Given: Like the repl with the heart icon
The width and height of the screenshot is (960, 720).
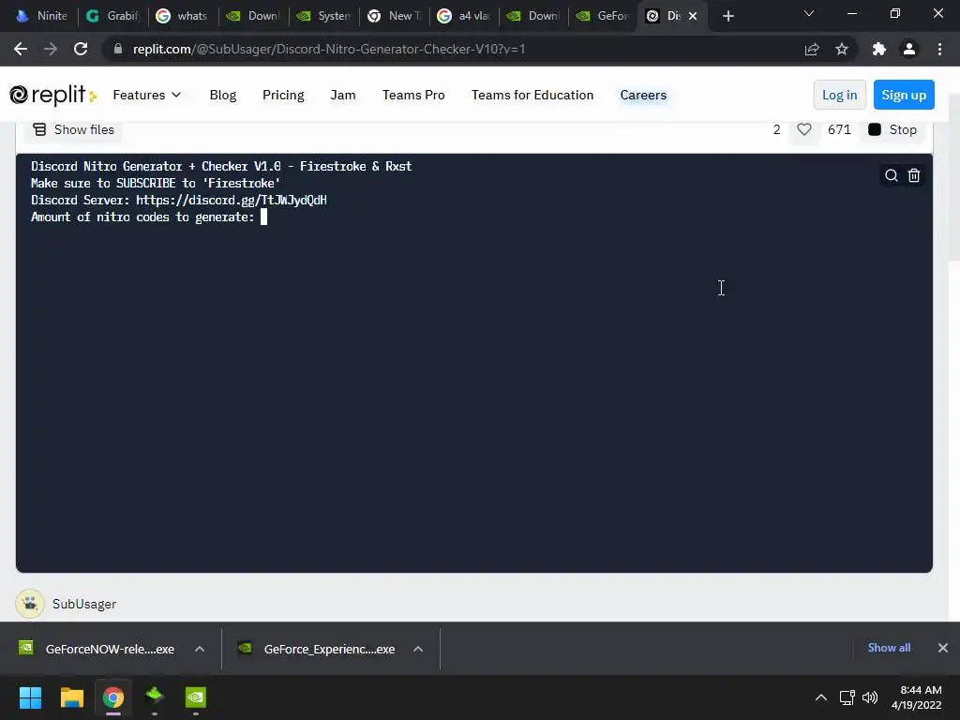Looking at the screenshot, I should tap(803, 129).
